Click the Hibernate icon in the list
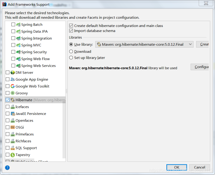 (x=13, y=100)
